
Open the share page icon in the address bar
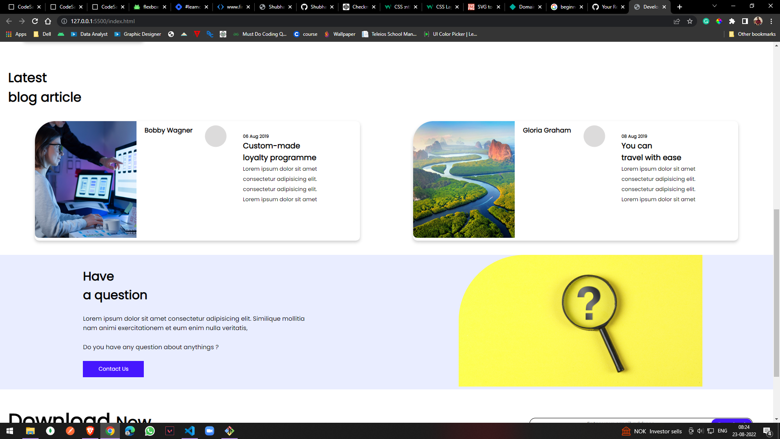pos(677,21)
